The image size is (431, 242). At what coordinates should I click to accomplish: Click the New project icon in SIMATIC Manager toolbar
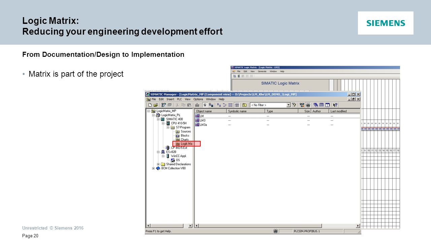(150, 105)
